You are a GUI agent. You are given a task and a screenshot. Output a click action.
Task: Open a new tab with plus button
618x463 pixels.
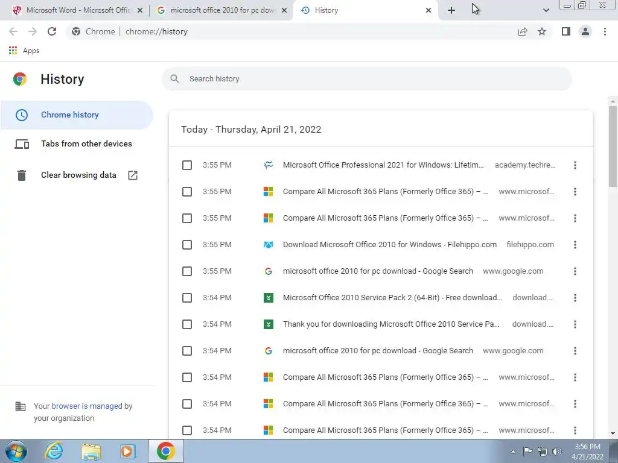coord(451,10)
